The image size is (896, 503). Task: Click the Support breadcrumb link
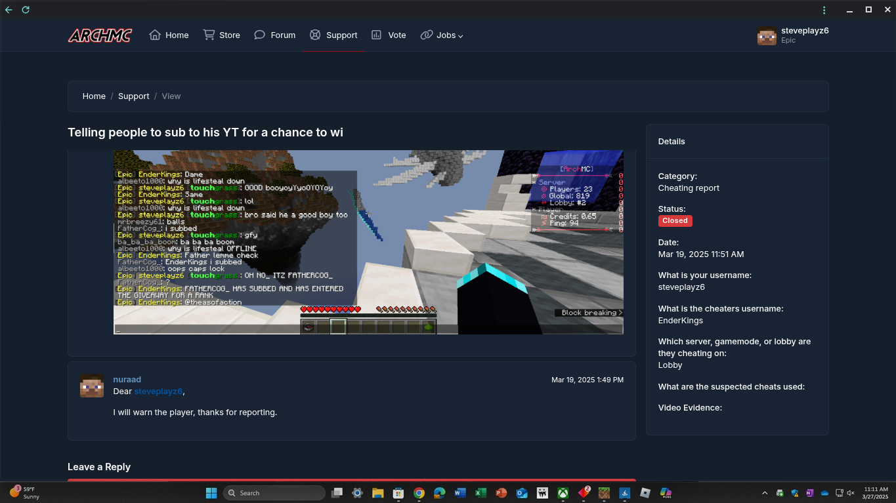134,96
